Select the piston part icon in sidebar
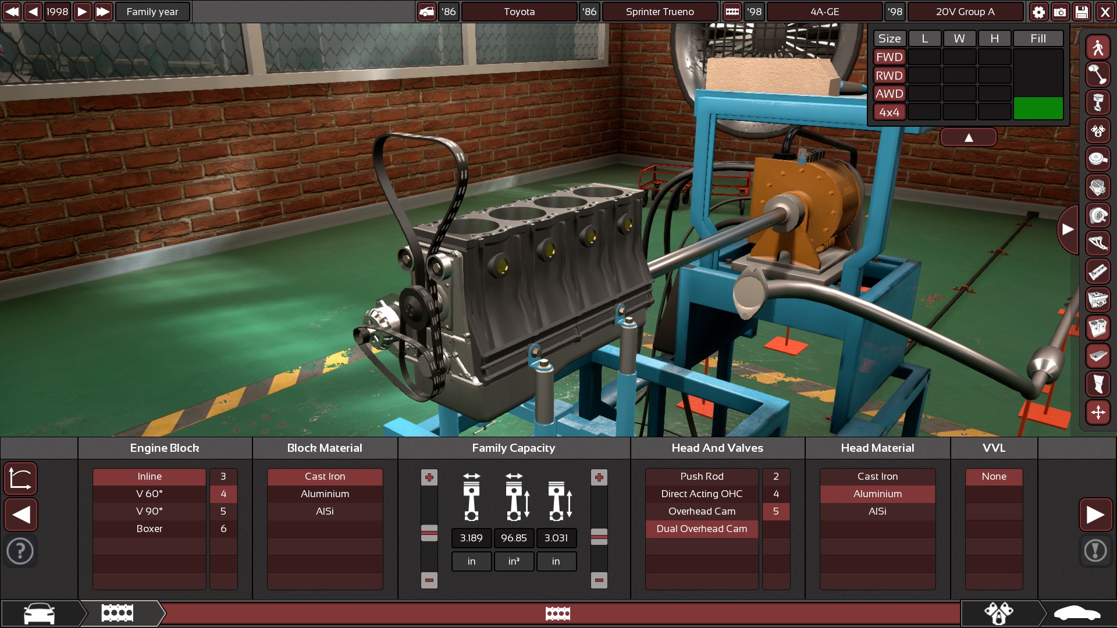This screenshot has width=1117, height=628. [1098, 103]
